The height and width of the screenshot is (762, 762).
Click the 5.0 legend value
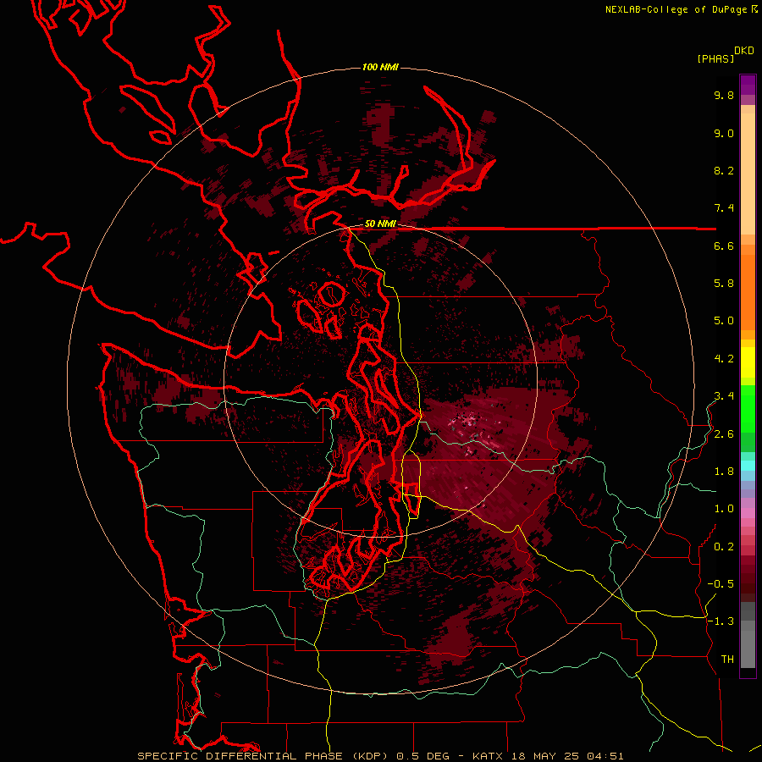(x=724, y=321)
